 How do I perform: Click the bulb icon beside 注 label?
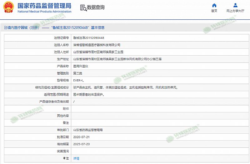tap(64, 158)
